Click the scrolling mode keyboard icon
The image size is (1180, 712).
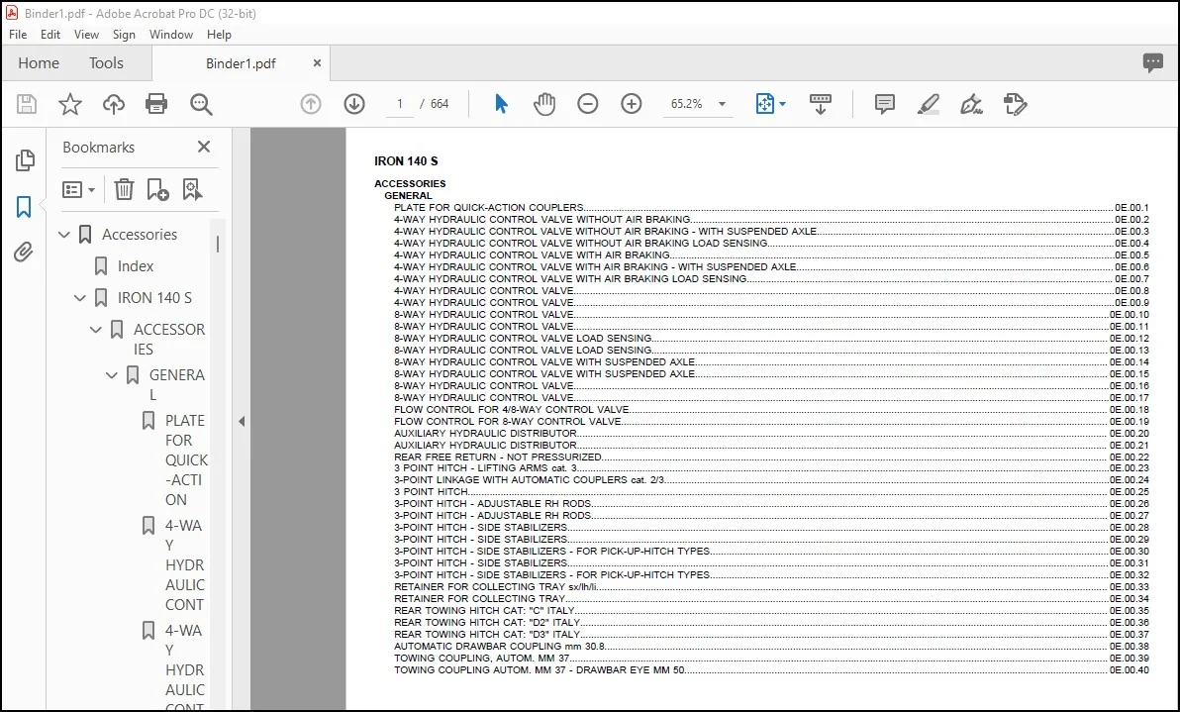click(821, 104)
